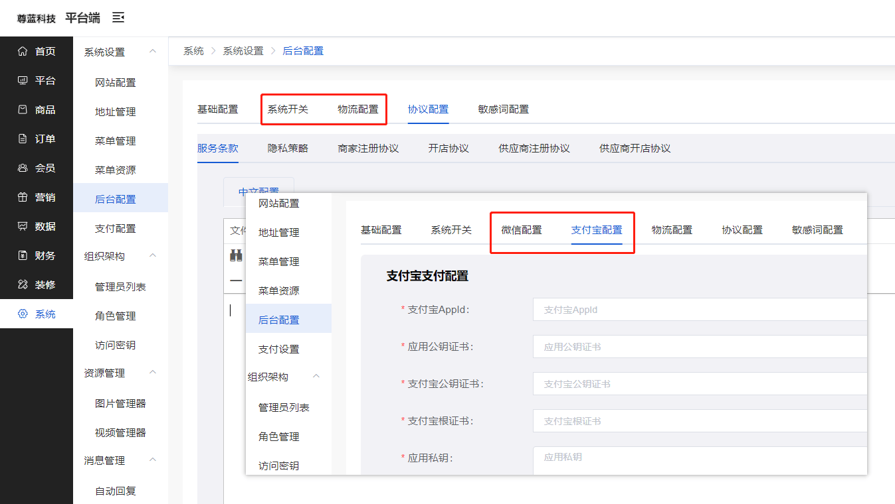Screen dimensions: 895x504
Task: Switch to main page's 基础配置 tab
Action: pos(217,109)
